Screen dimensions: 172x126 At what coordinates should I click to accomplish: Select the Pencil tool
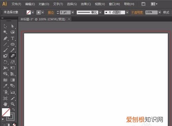coord(13,50)
